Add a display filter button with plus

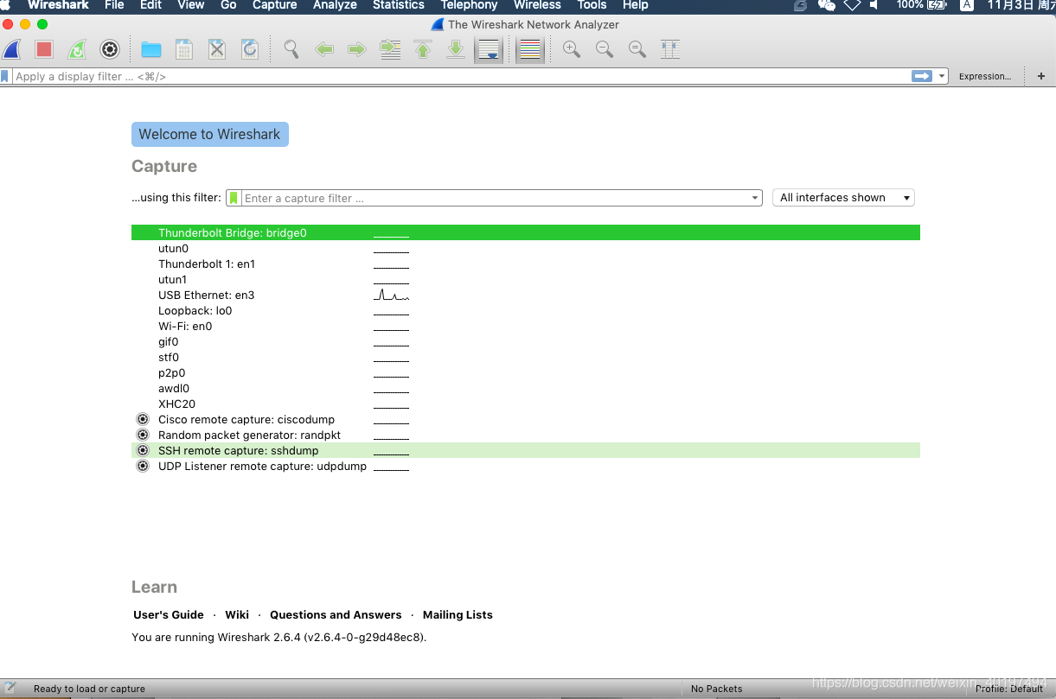point(1041,76)
